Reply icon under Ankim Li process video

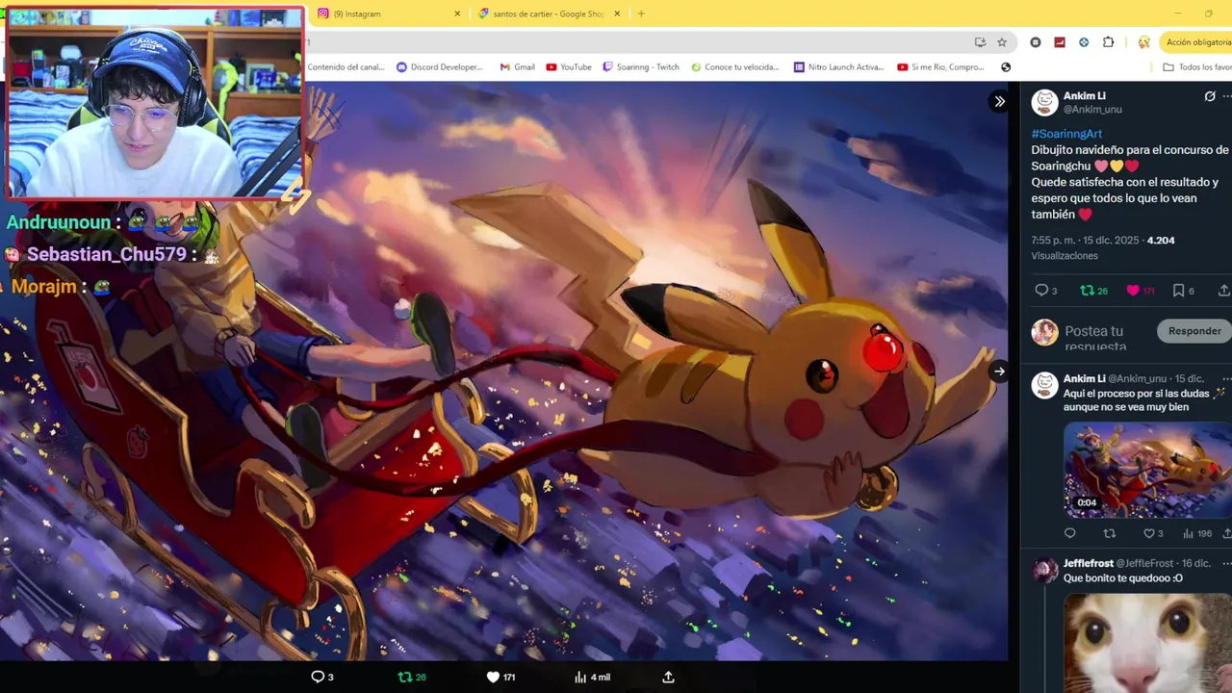click(x=1069, y=533)
